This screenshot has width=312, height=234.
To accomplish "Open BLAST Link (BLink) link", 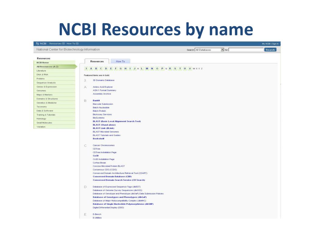I will [x=104, y=128].
